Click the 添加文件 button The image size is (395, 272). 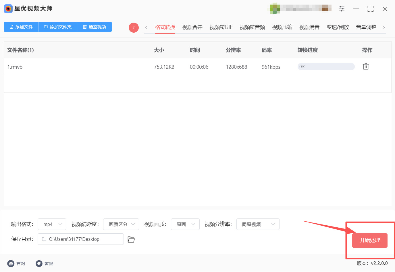[21, 27]
